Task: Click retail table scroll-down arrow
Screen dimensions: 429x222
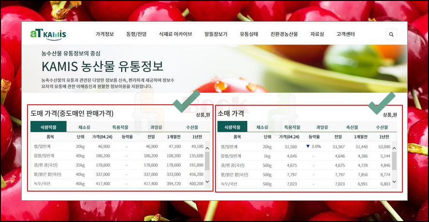Action: point(394,181)
